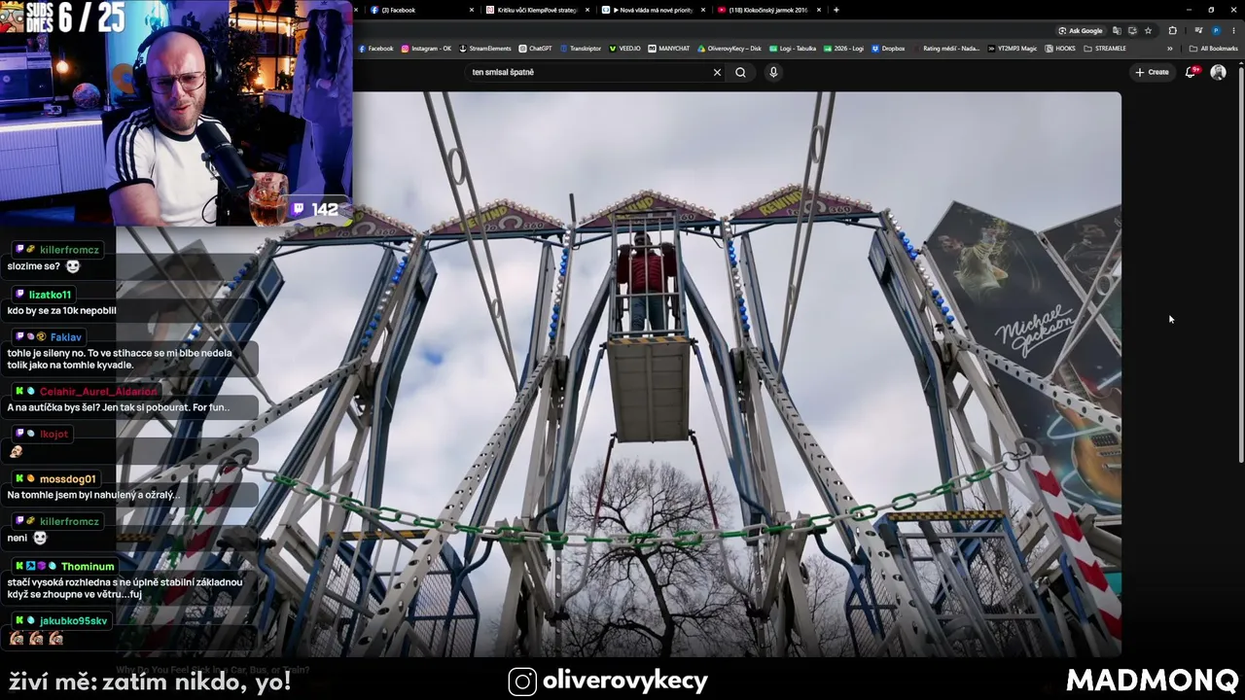
Task: Open the media controls icon in toolbar
Action: 1198,30
